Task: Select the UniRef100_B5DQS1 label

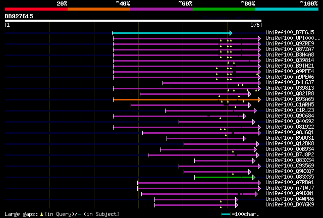Action: [x=290, y=138]
